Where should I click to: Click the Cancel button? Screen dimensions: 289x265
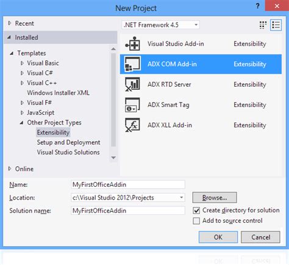[x=260, y=237]
